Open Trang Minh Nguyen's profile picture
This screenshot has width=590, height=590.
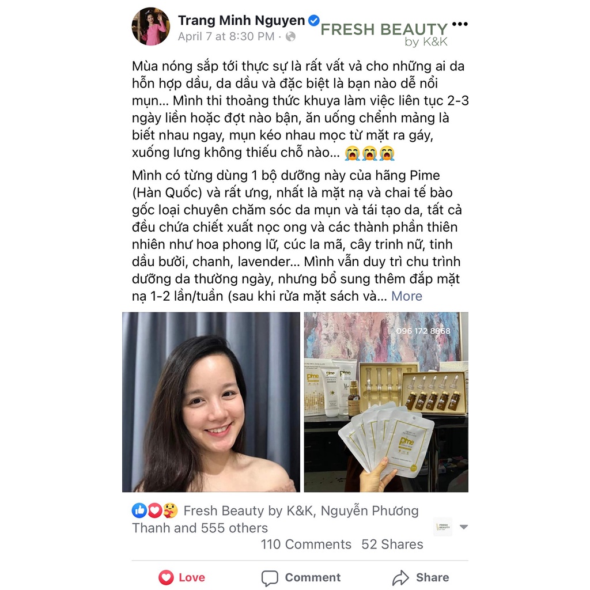(151, 27)
